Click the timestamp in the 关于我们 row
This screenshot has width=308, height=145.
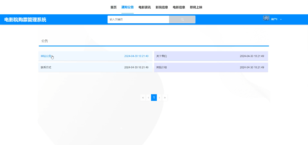[x=252, y=56]
